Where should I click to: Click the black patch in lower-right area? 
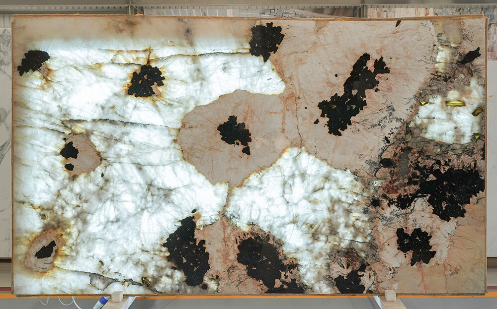click(415, 245)
